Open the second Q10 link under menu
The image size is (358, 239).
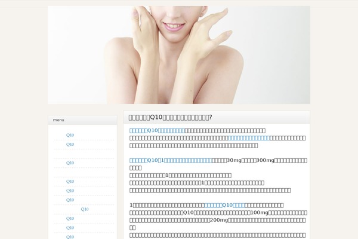70,145
